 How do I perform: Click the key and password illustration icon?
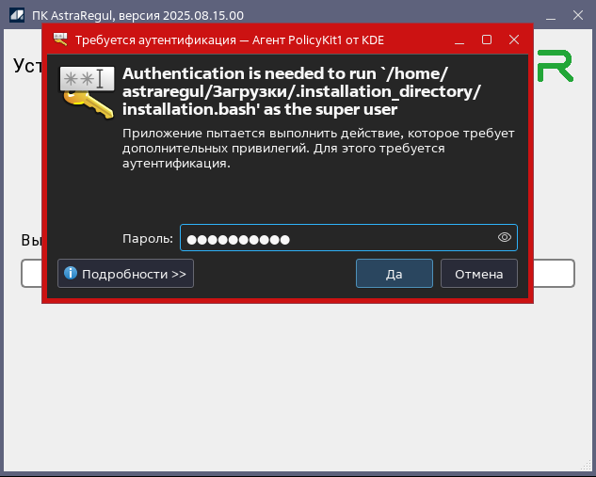[88, 92]
